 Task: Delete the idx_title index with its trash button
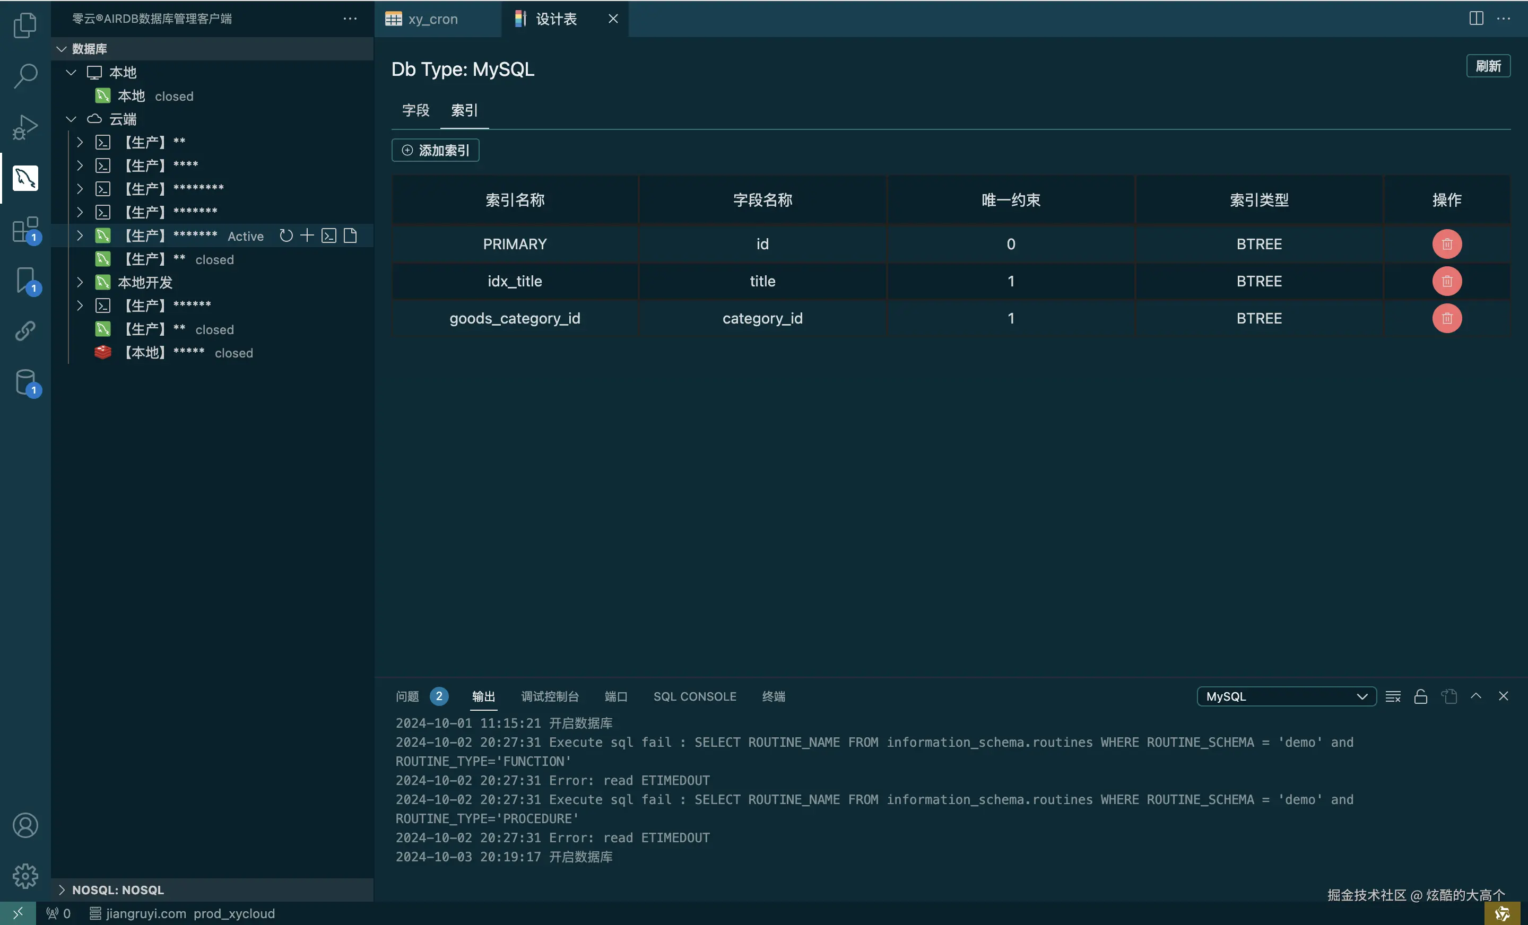click(x=1446, y=282)
